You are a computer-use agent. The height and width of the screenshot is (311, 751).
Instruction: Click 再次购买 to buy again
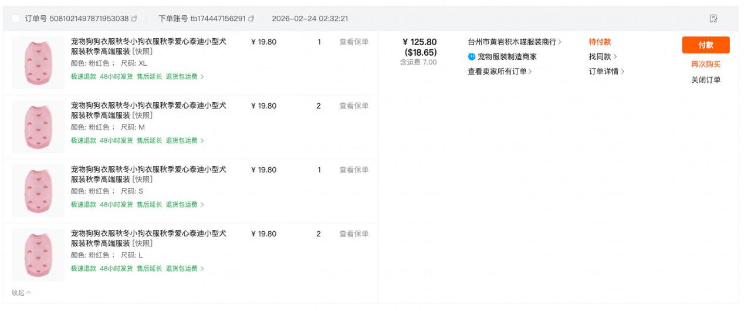coord(705,65)
